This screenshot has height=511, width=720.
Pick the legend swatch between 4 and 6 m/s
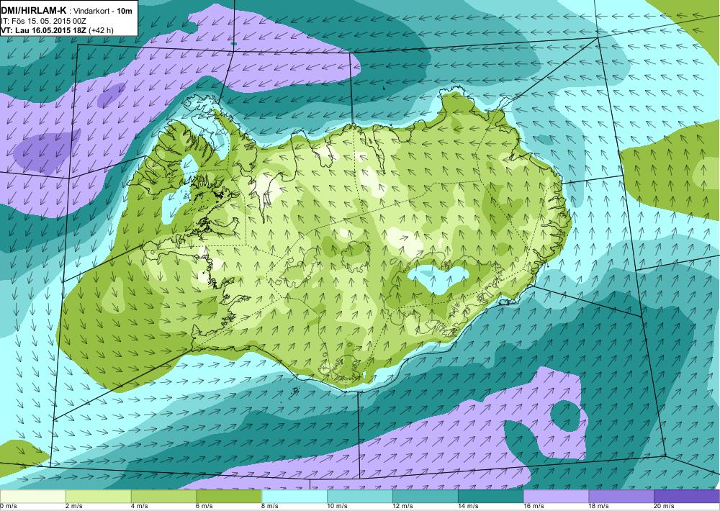click(164, 497)
